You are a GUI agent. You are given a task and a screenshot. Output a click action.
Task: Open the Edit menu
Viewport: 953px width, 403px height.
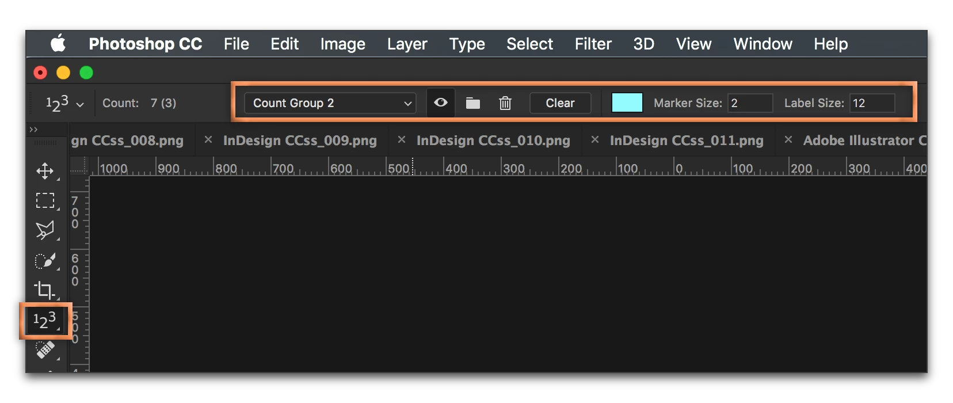285,44
